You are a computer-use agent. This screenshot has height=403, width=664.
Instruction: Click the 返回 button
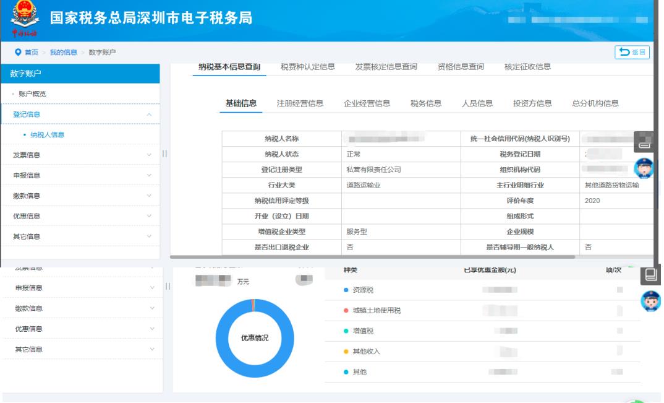point(632,52)
